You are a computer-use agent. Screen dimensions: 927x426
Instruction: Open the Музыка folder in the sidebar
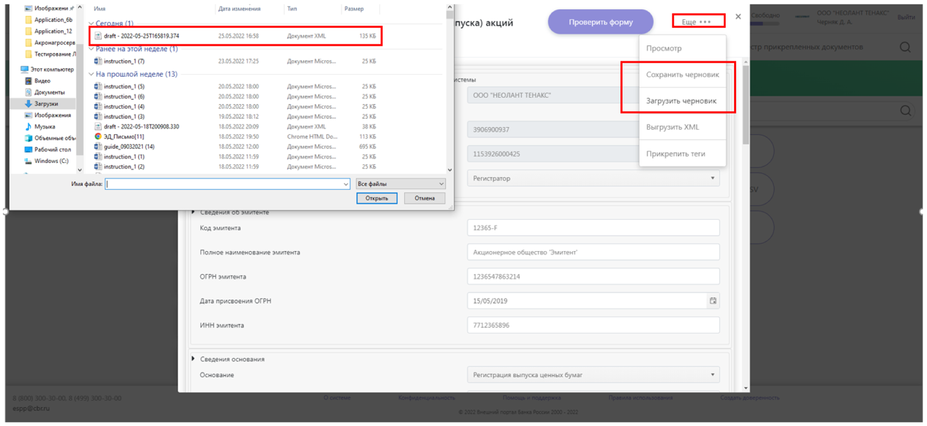coord(44,127)
